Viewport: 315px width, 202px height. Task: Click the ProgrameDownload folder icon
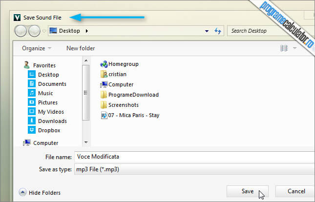coord(104,95)
